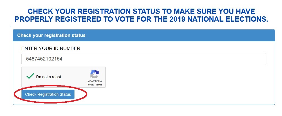282x116 pixels.
Task: Click the "reCAPTCHA" text under the logo
Action: click(x=94, y=81)
